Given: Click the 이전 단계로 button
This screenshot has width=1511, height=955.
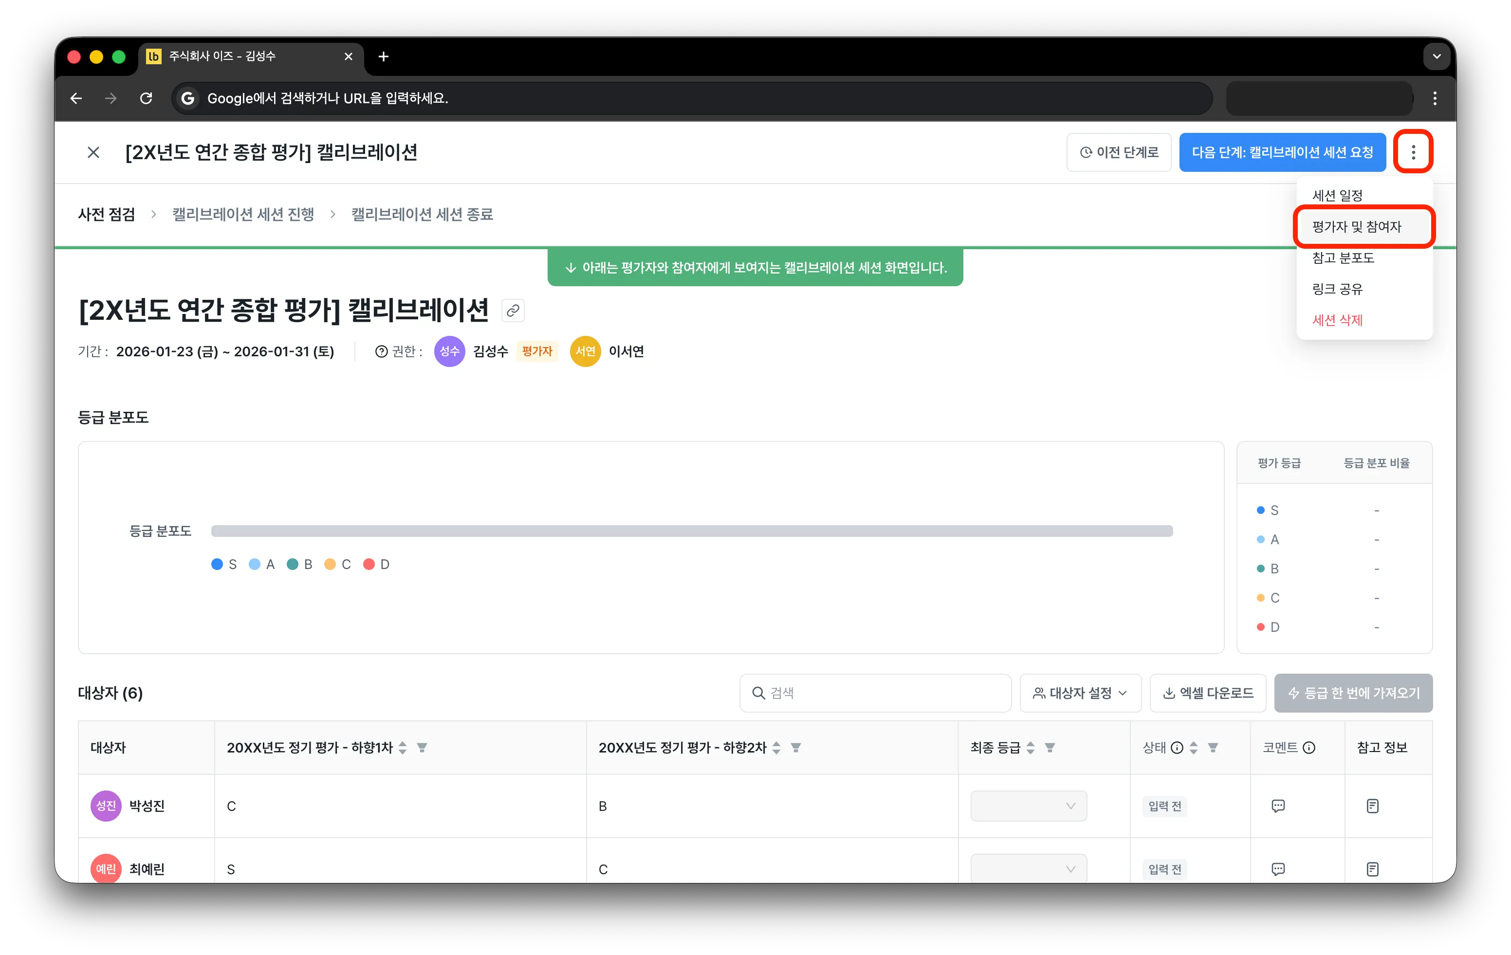Looking at the screenshot, I should (x=1119, y=152).
